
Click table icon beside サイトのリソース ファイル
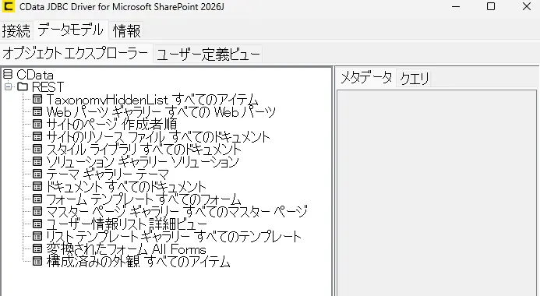point(37,136)
